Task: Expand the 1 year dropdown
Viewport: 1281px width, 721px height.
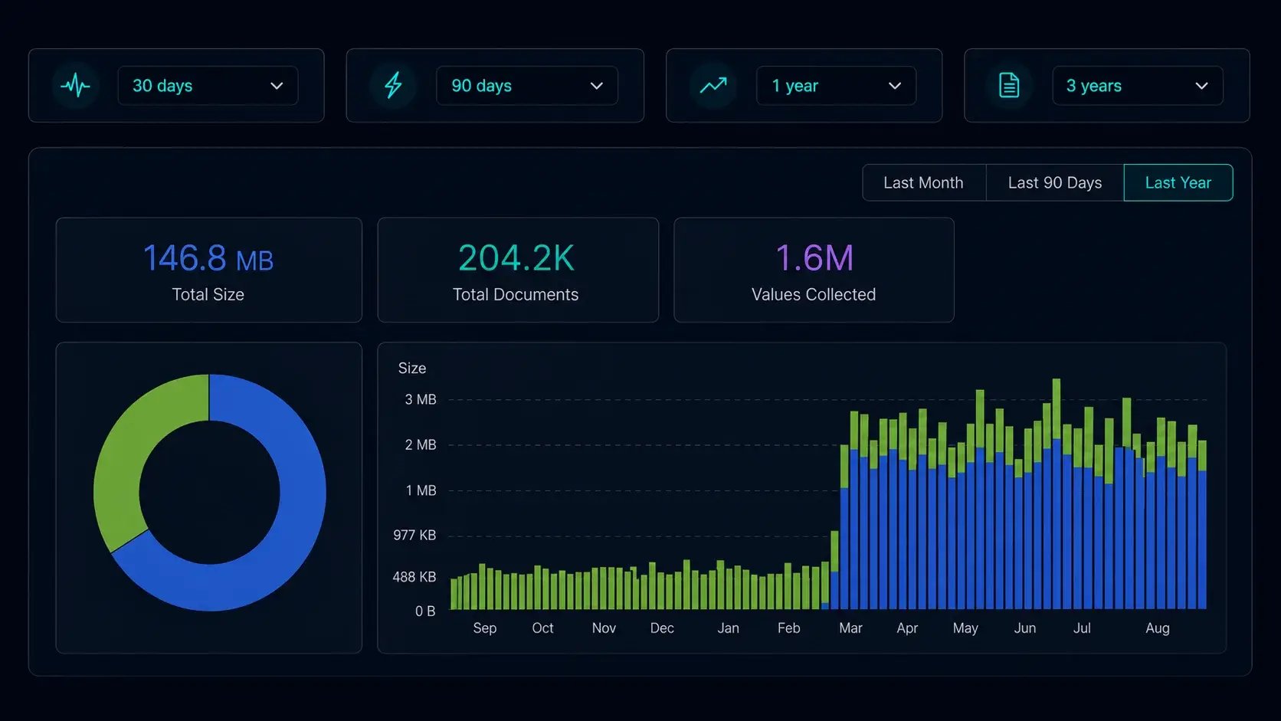Action: coord(836,86)
